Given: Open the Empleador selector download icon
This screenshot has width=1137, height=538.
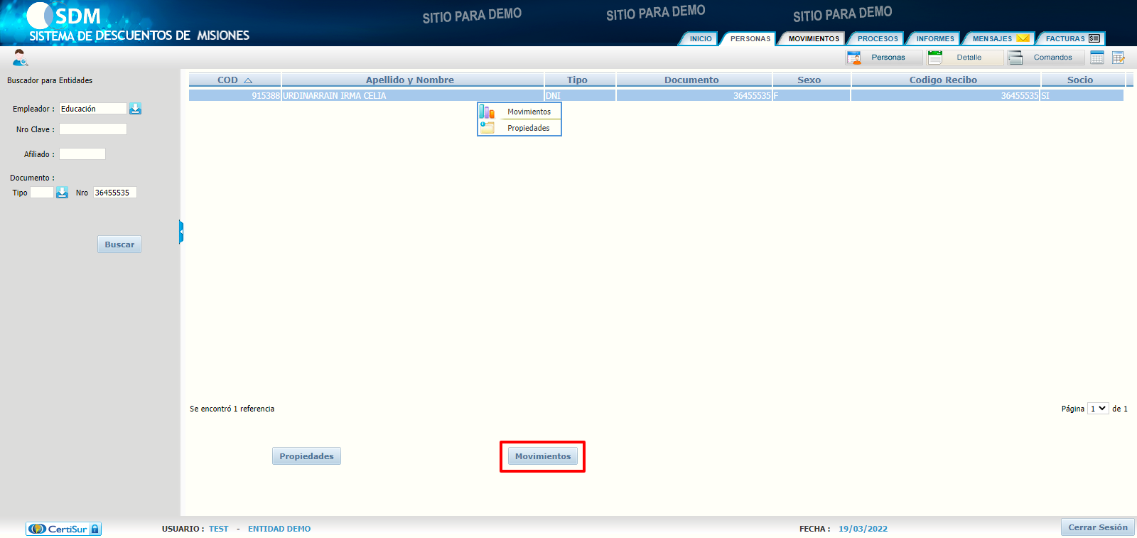Looking at the screenshot, I should pos(135,108).
